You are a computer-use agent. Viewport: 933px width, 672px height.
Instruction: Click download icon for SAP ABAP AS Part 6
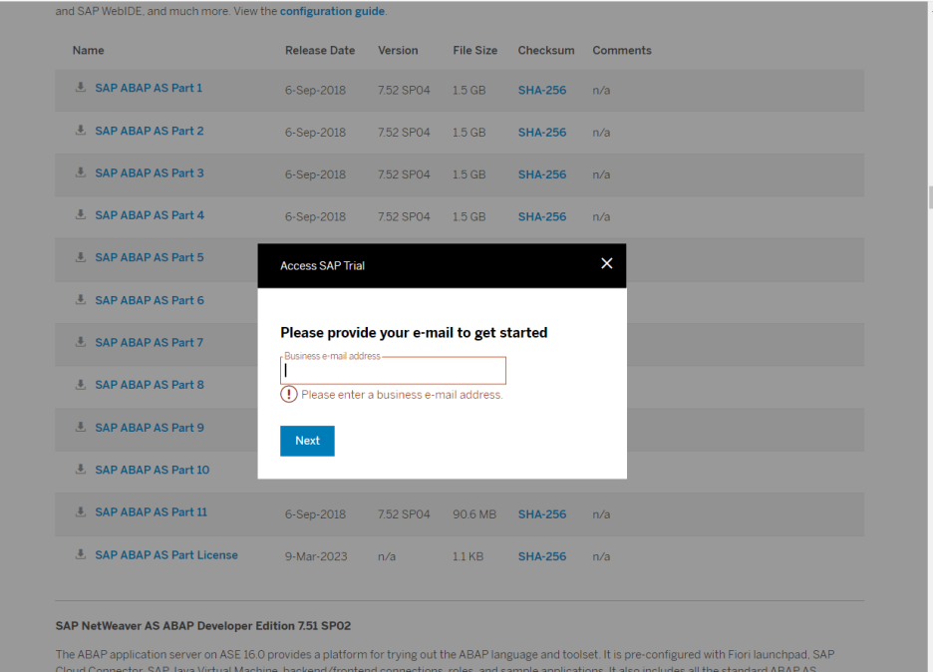(81, 300)
